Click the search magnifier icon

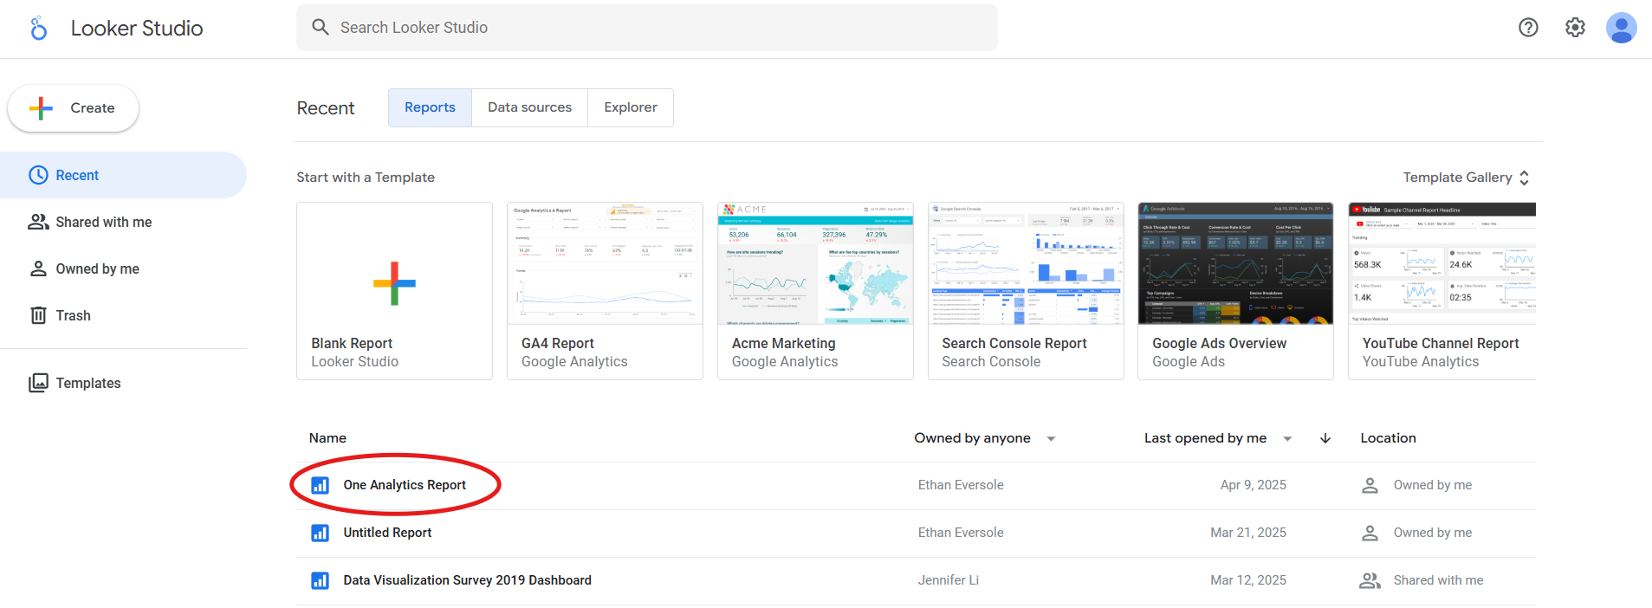(321, 27)
